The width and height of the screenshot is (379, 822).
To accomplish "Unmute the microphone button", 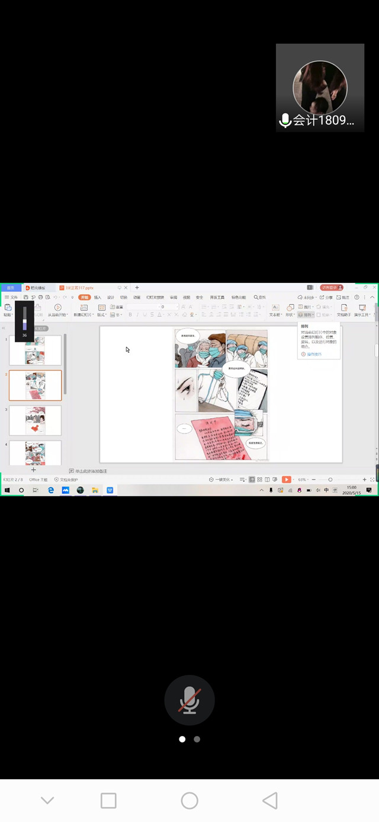I will (x=189, y=700).
